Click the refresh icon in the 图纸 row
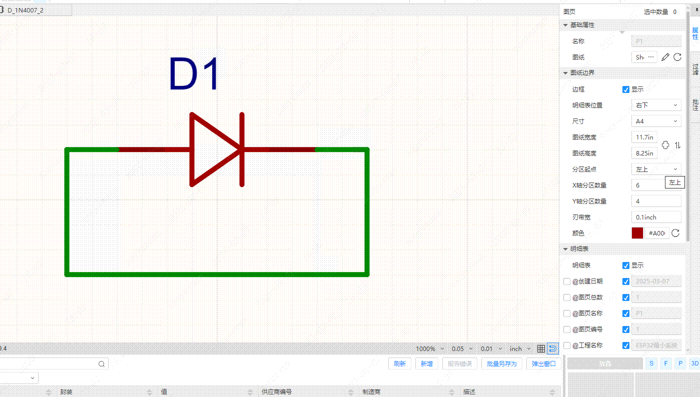700x397 pixels. coord(677,57)
